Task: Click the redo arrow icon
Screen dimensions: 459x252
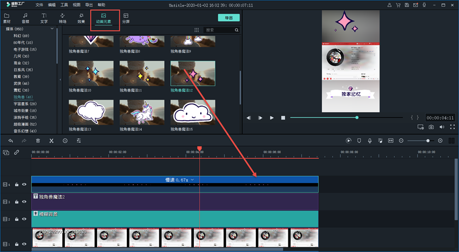Action: pyautogui.click(x=24, y=141)
